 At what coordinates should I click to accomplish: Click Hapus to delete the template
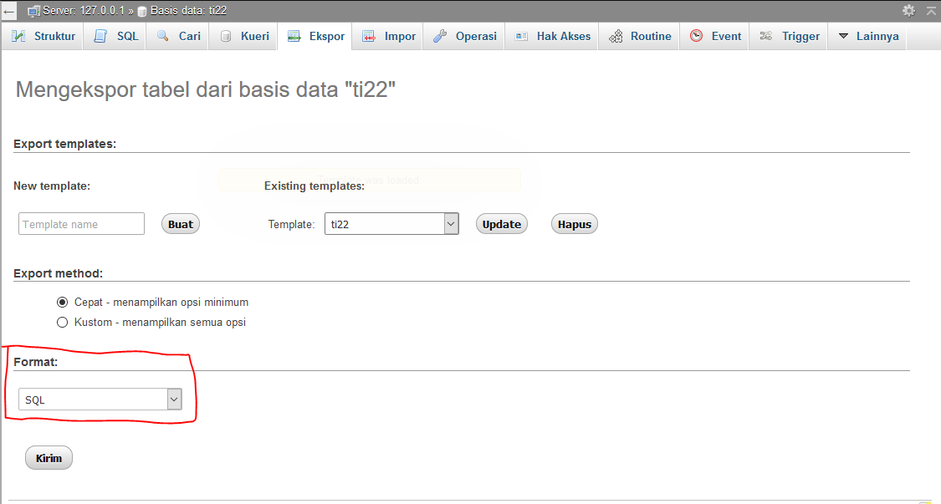tap(574, 223)
